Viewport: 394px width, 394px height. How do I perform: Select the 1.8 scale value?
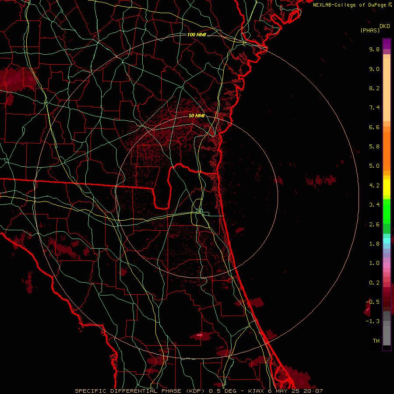374,244
